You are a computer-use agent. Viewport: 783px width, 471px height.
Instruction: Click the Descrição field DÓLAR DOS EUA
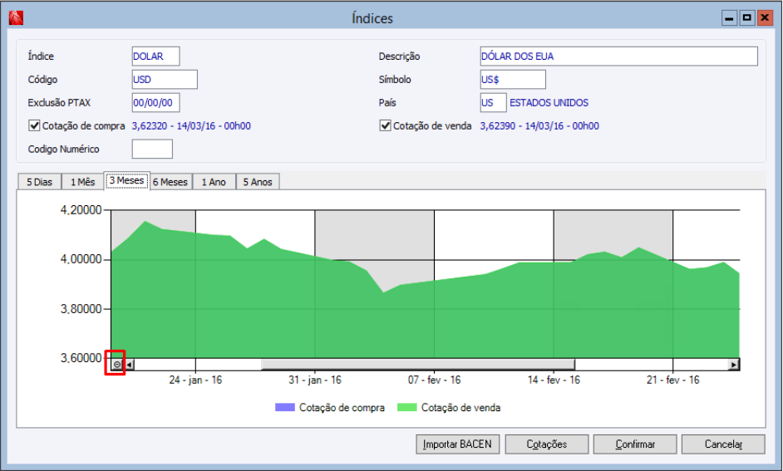coord(618,56)
